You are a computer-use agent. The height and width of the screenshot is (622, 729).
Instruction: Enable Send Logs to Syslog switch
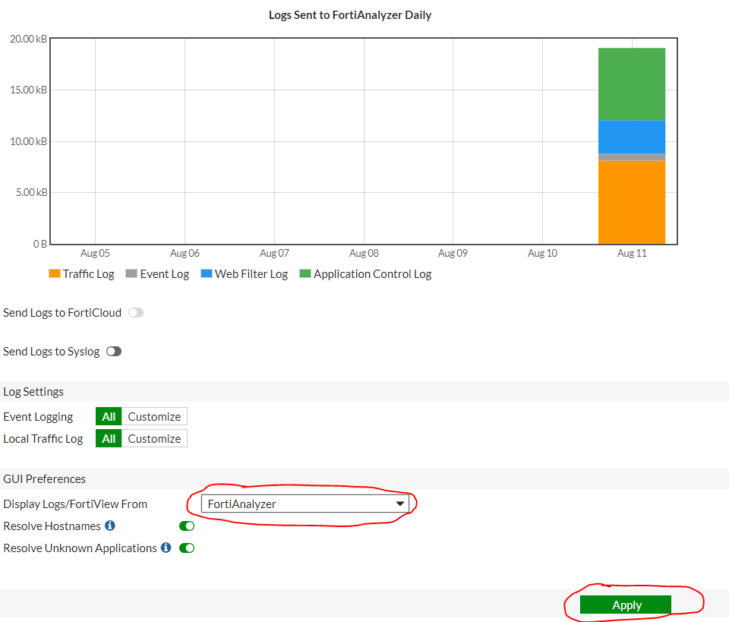coord(114,352)
